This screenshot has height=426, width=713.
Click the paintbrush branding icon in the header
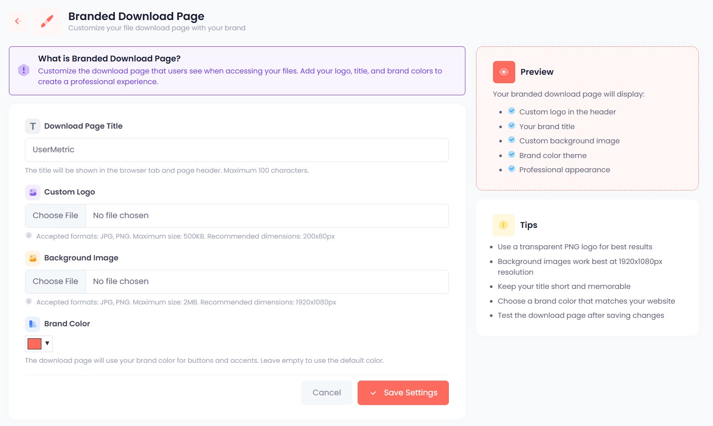pyautogui.click(x=47, y=21)
